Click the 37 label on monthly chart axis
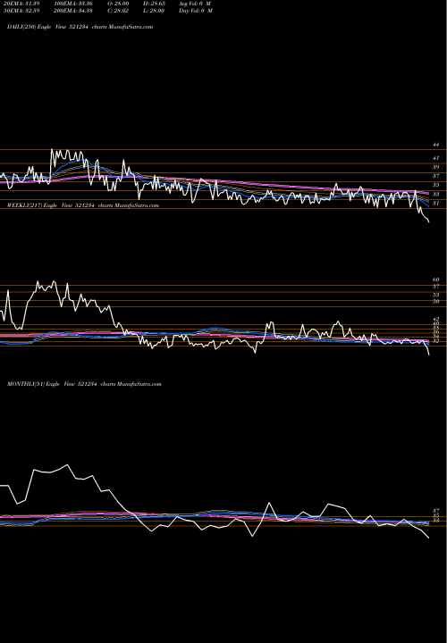Image resolution: width=447 pixels, height=643 pixels. point(435,511)
